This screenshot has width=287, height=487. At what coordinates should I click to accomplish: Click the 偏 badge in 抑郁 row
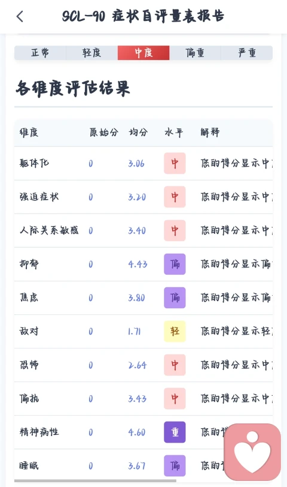tap(175, 264)
